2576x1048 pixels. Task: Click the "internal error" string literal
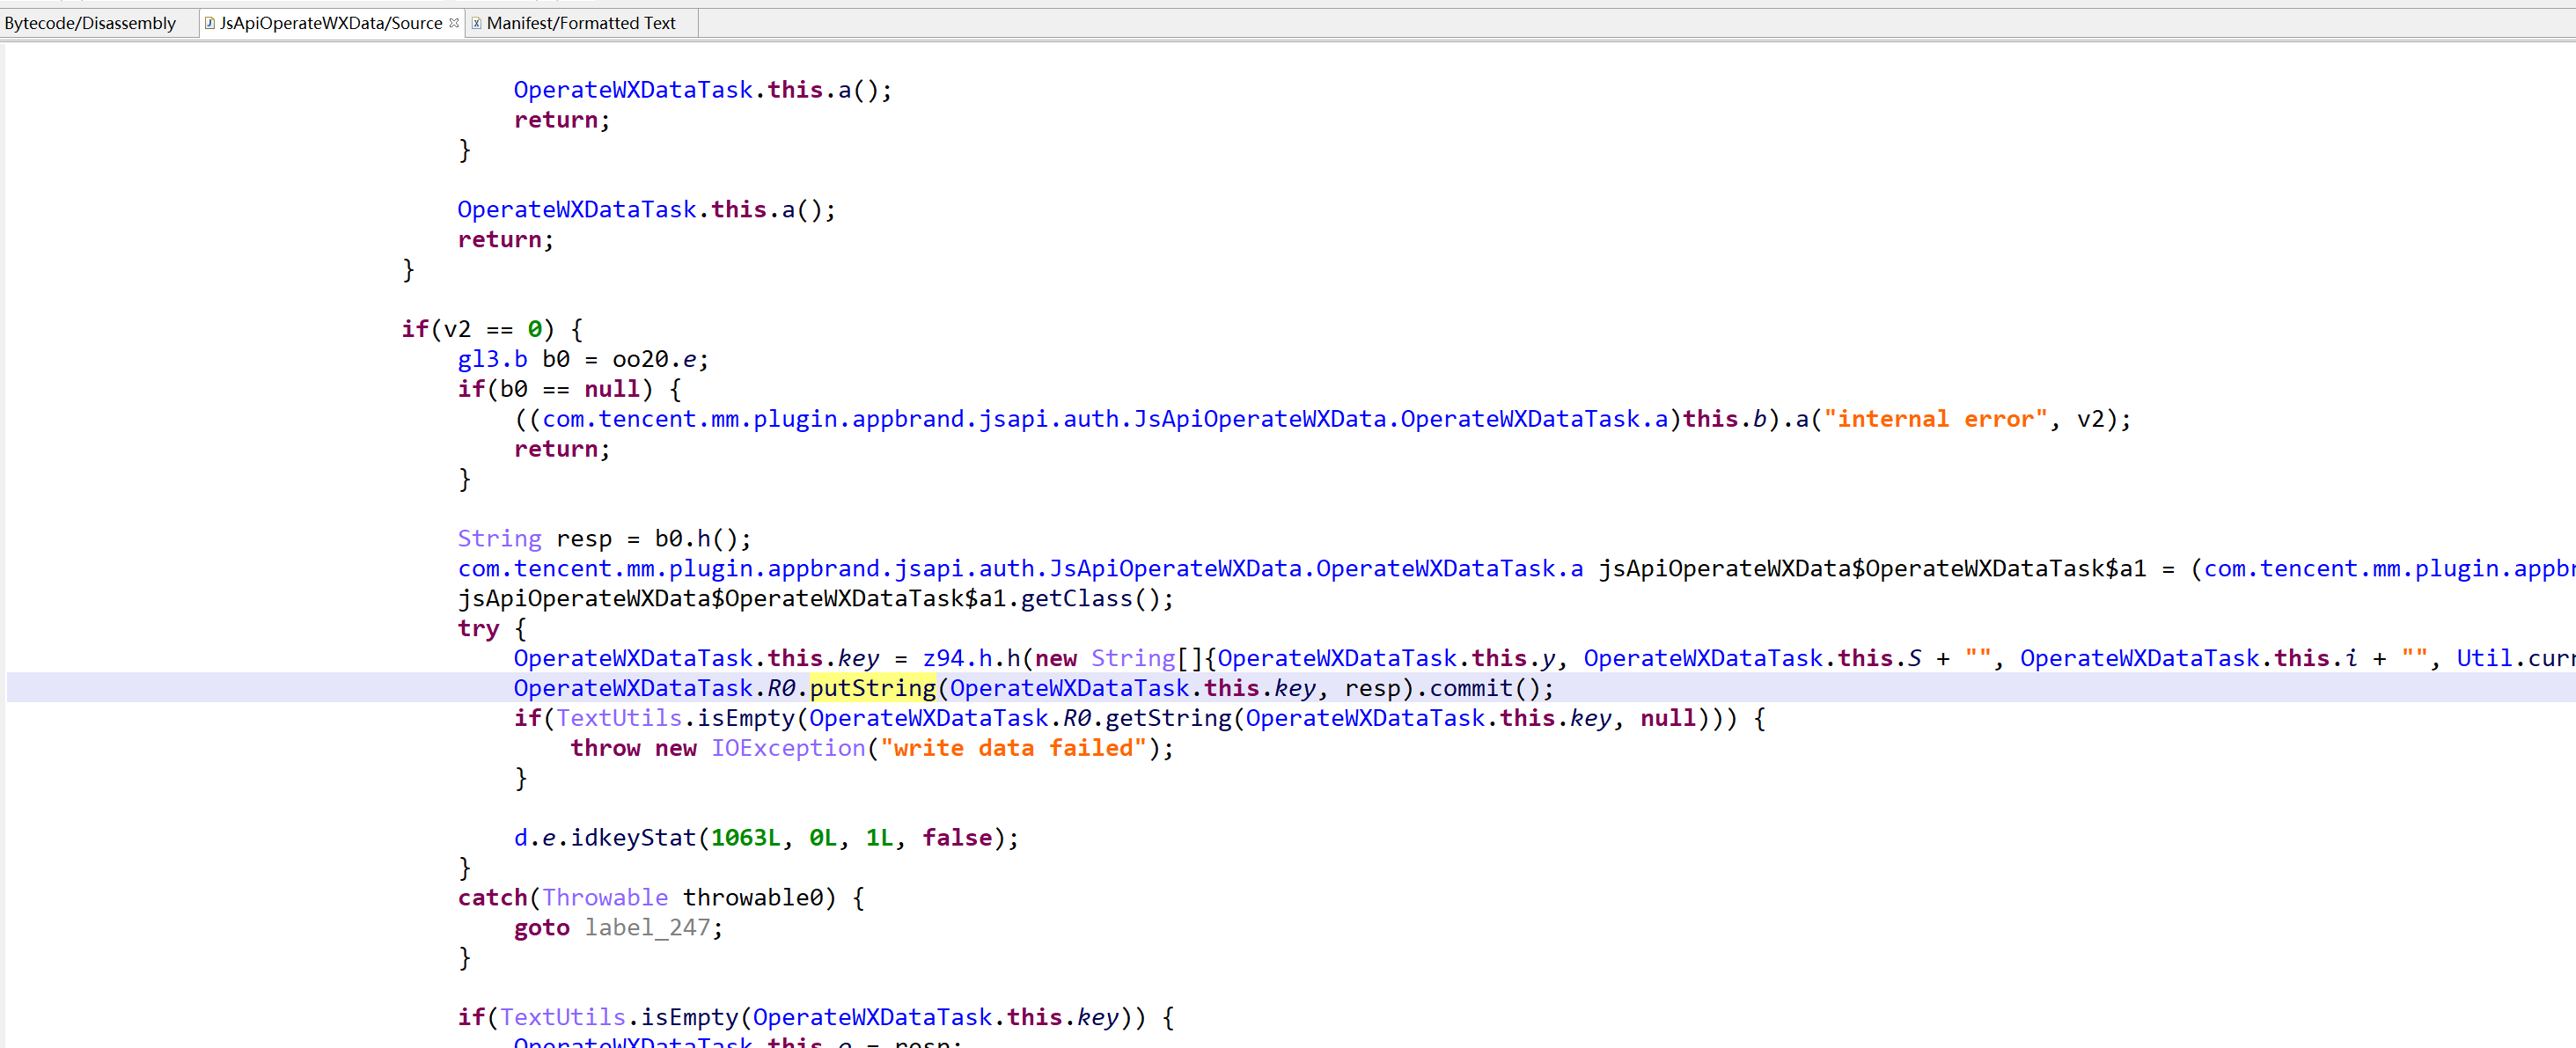[1935, 419]
